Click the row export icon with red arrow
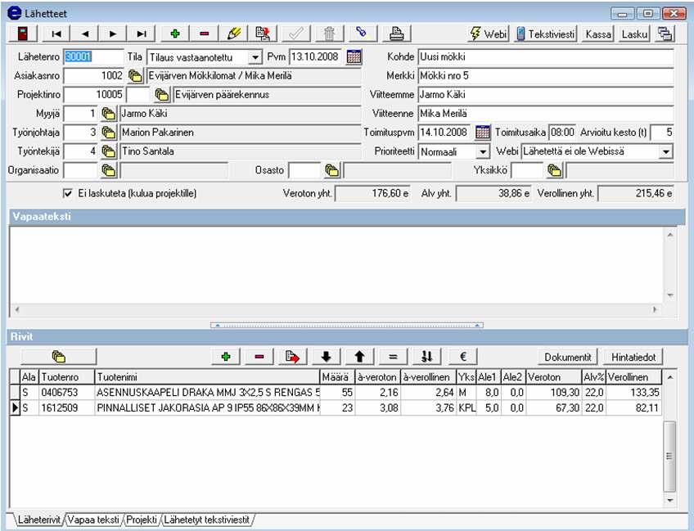694x531 pixels. pyautogui.click(x=292, y=357)
